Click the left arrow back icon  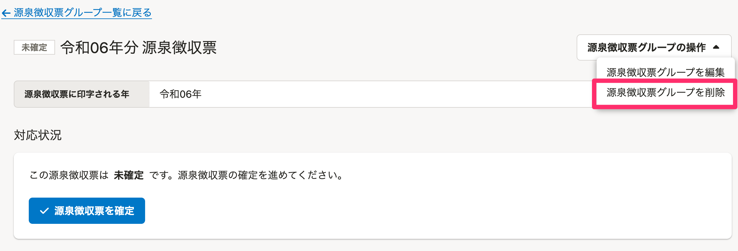pyautogui.click(x=6, y=13)
